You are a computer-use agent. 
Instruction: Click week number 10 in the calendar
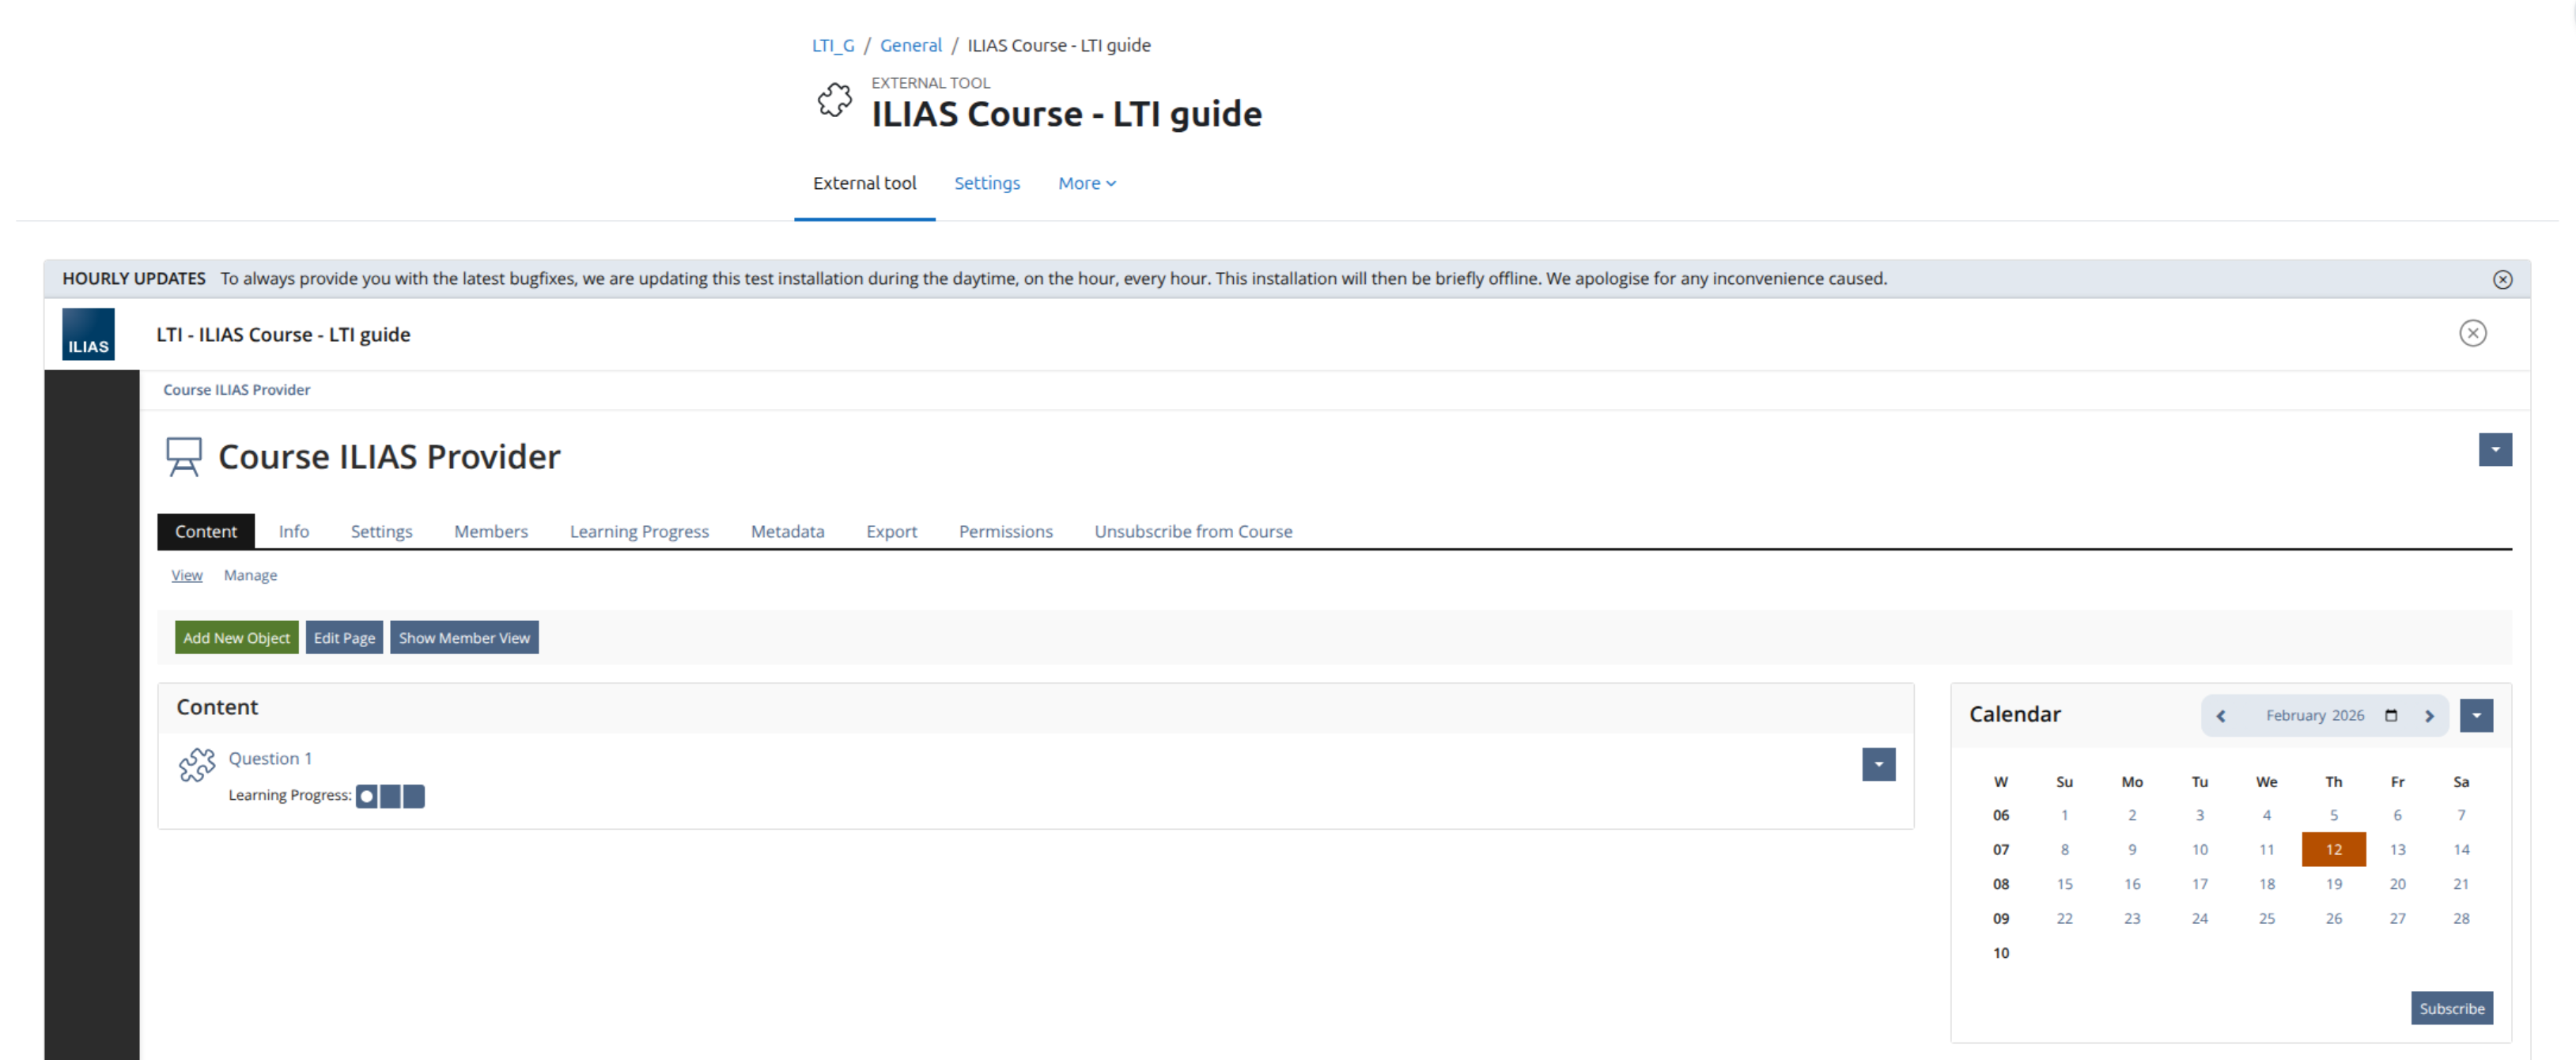2001,954
